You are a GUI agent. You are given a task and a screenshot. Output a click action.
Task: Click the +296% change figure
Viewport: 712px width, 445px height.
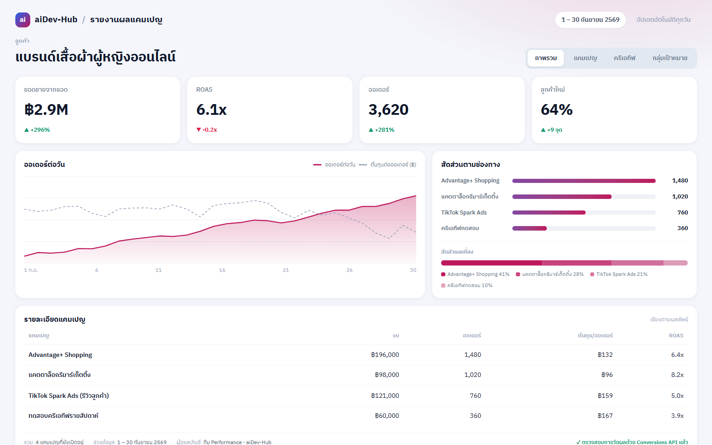[40, 130]
